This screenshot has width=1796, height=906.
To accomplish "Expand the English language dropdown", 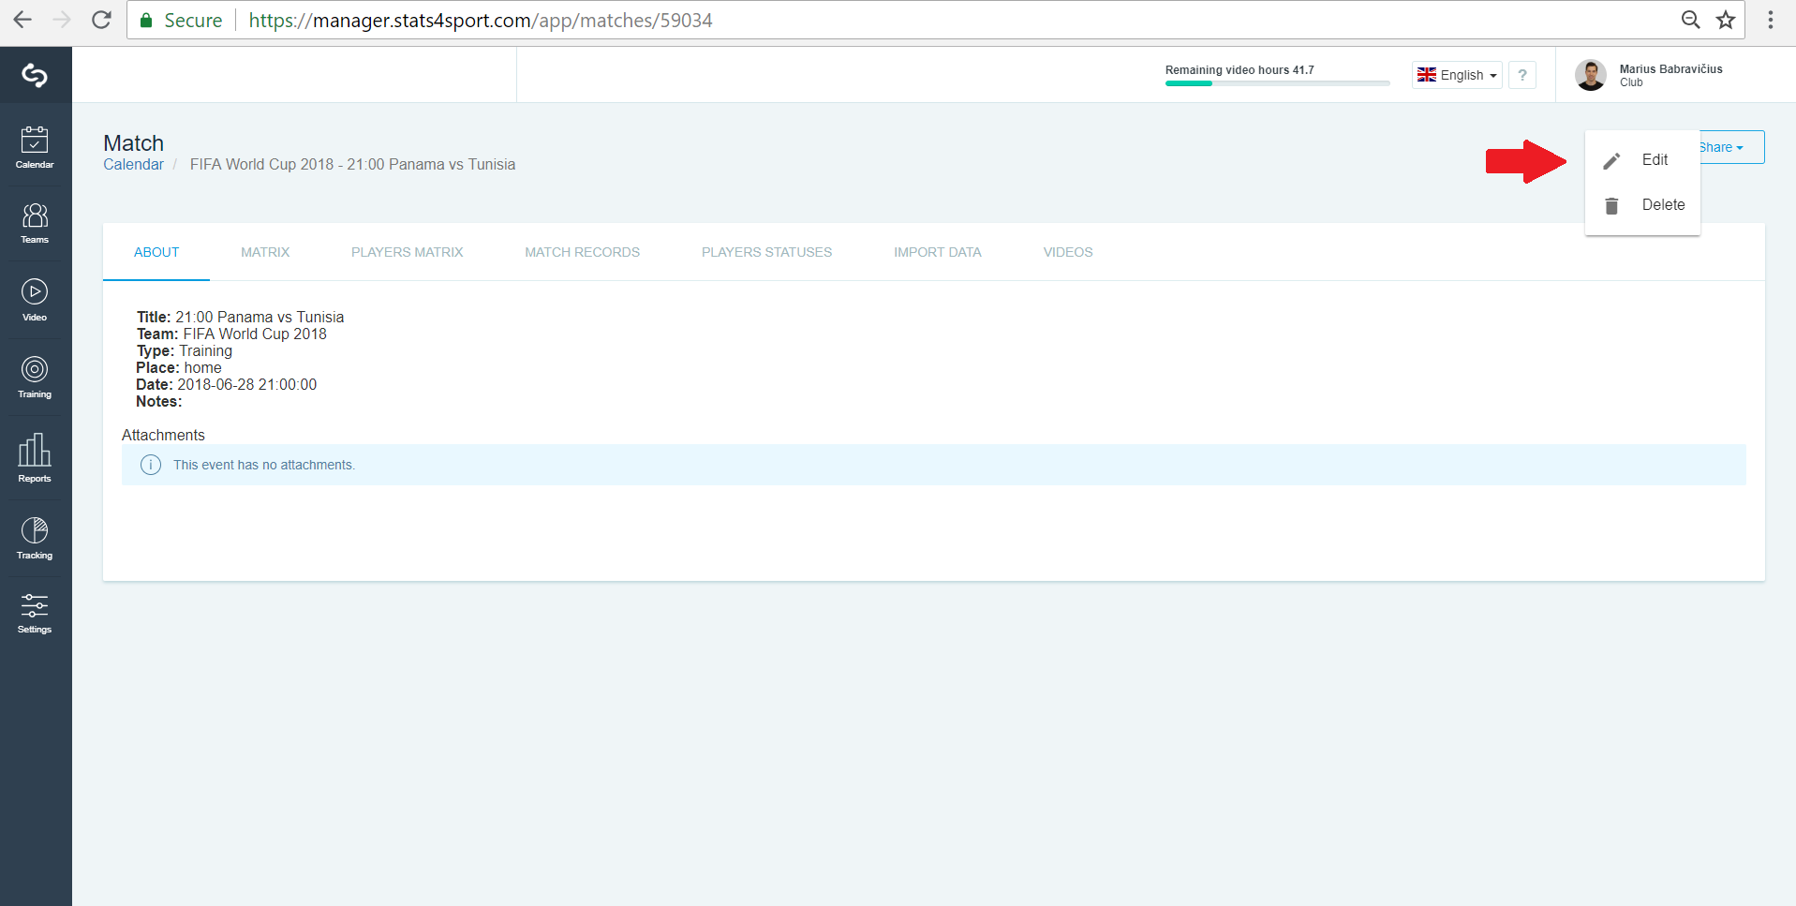I will (1457, 75).
